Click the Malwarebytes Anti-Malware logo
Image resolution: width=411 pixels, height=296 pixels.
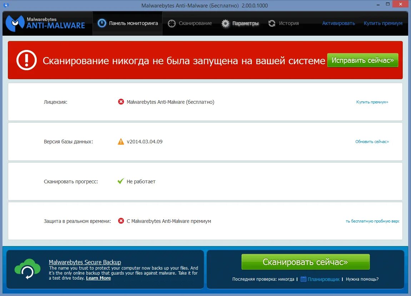point(45,23)
